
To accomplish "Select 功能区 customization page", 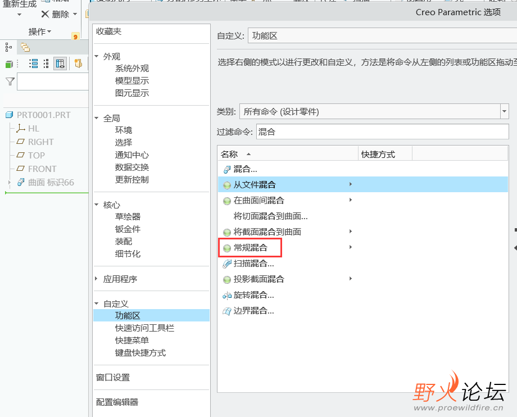I will pyautogui.click(x=151, y=315).
